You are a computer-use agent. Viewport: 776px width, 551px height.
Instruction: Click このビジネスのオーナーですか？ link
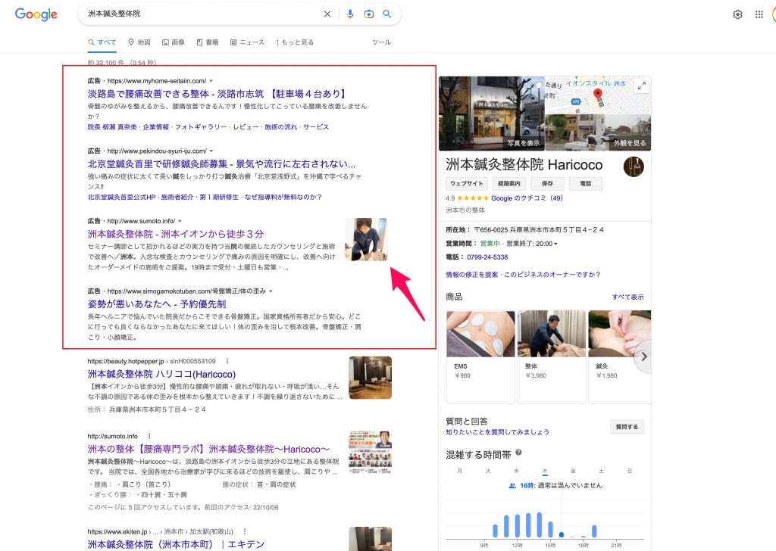552,275
